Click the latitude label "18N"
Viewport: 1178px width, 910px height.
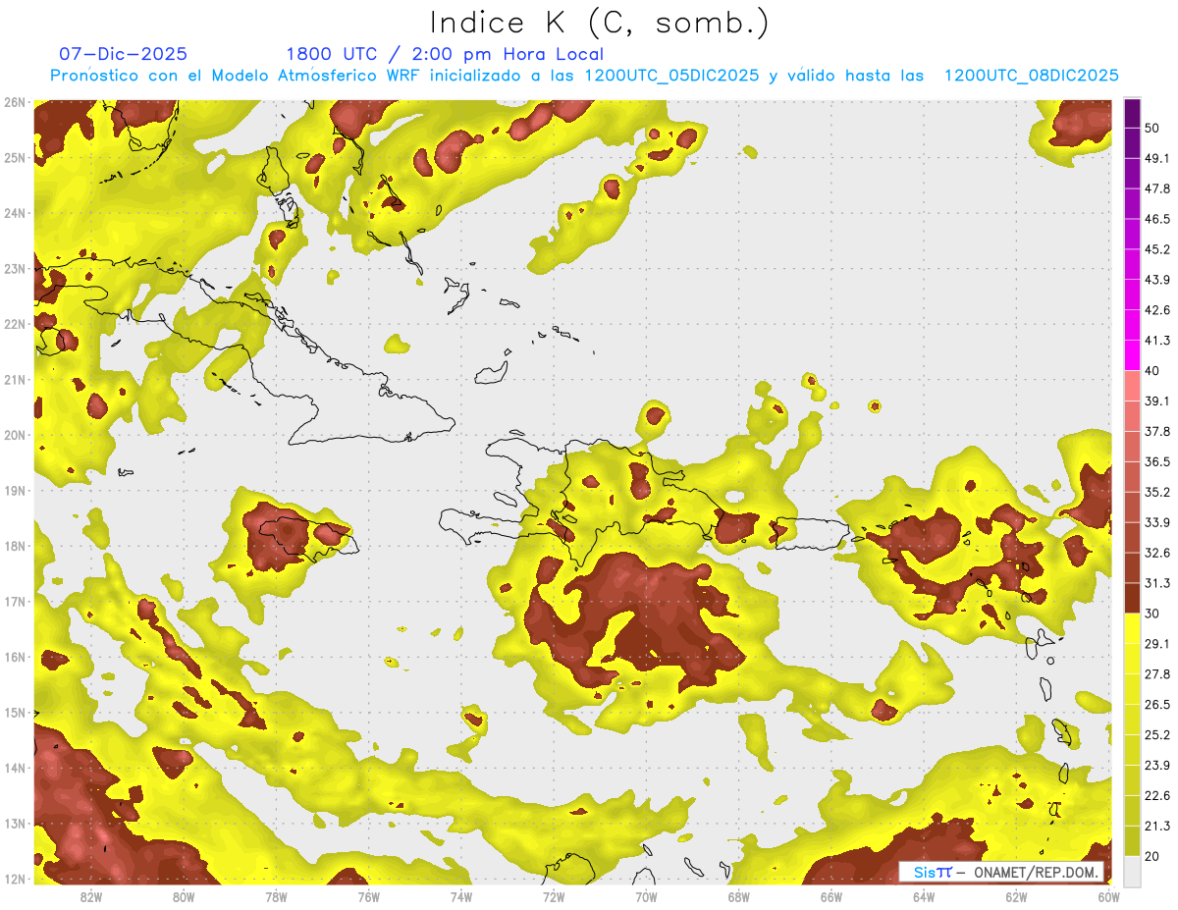14,546
